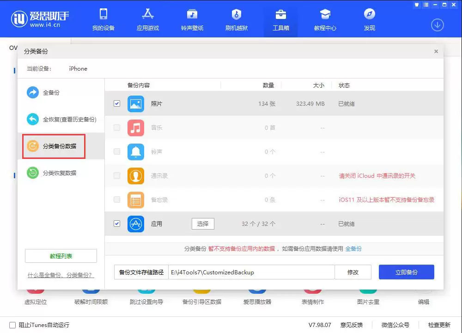The height and width of the screenshot is (333, 462).
Task: Open 破解时间限额 tool in background window
Action: coord(91,297)
